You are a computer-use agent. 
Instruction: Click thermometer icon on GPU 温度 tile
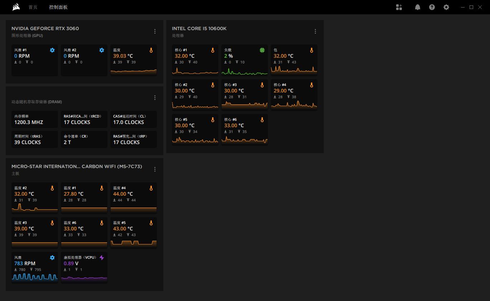[x=151, y=50]
